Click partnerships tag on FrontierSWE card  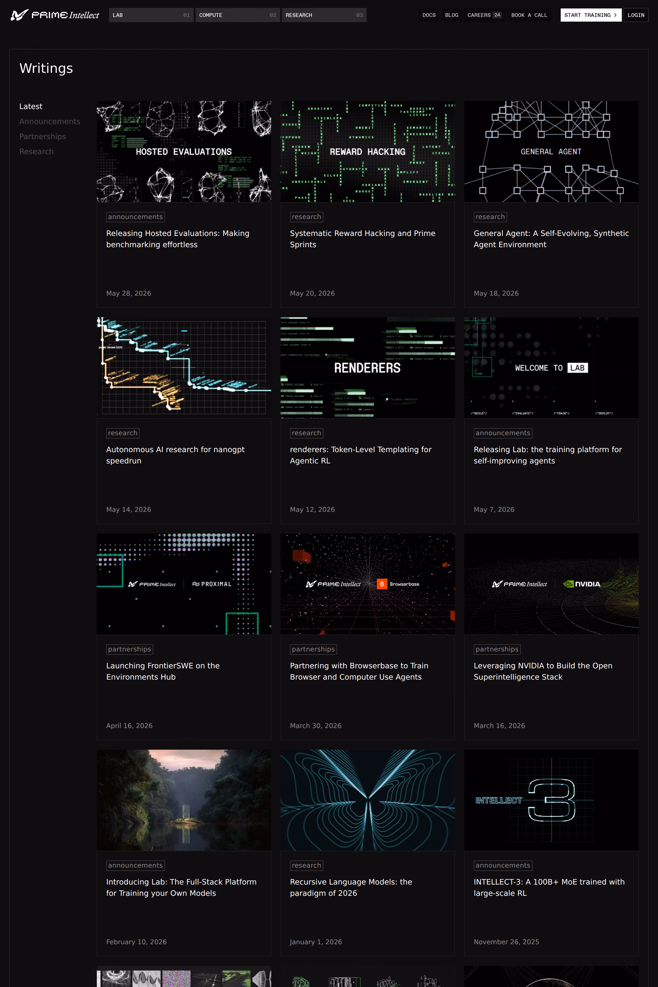click(x=130, y=649)
